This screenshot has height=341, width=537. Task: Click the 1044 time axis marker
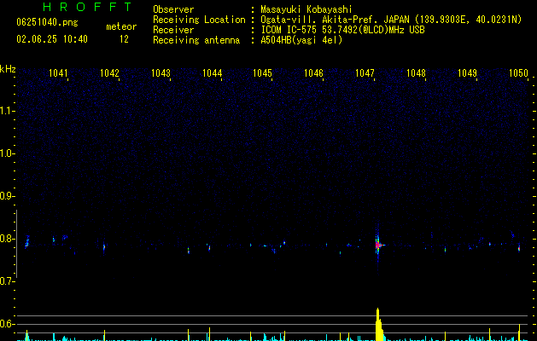pos(212,73)
